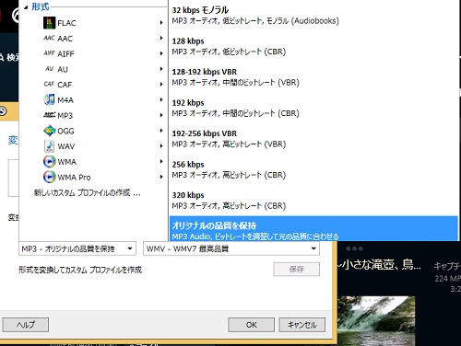Collapse the 形式 tree section
The width and height of the screenshot is (461, 346).
pyautogui.click(x=26, y=7)
